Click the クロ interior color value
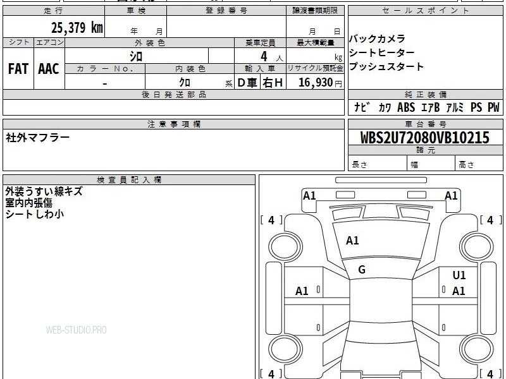Screen dimensions: 506x379 [x=185, y=83]
